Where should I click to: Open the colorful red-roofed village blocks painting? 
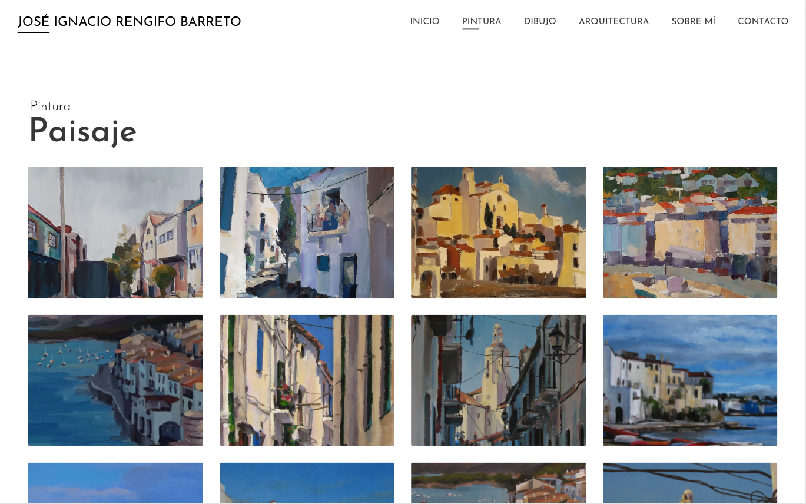[x=690, y=233]
